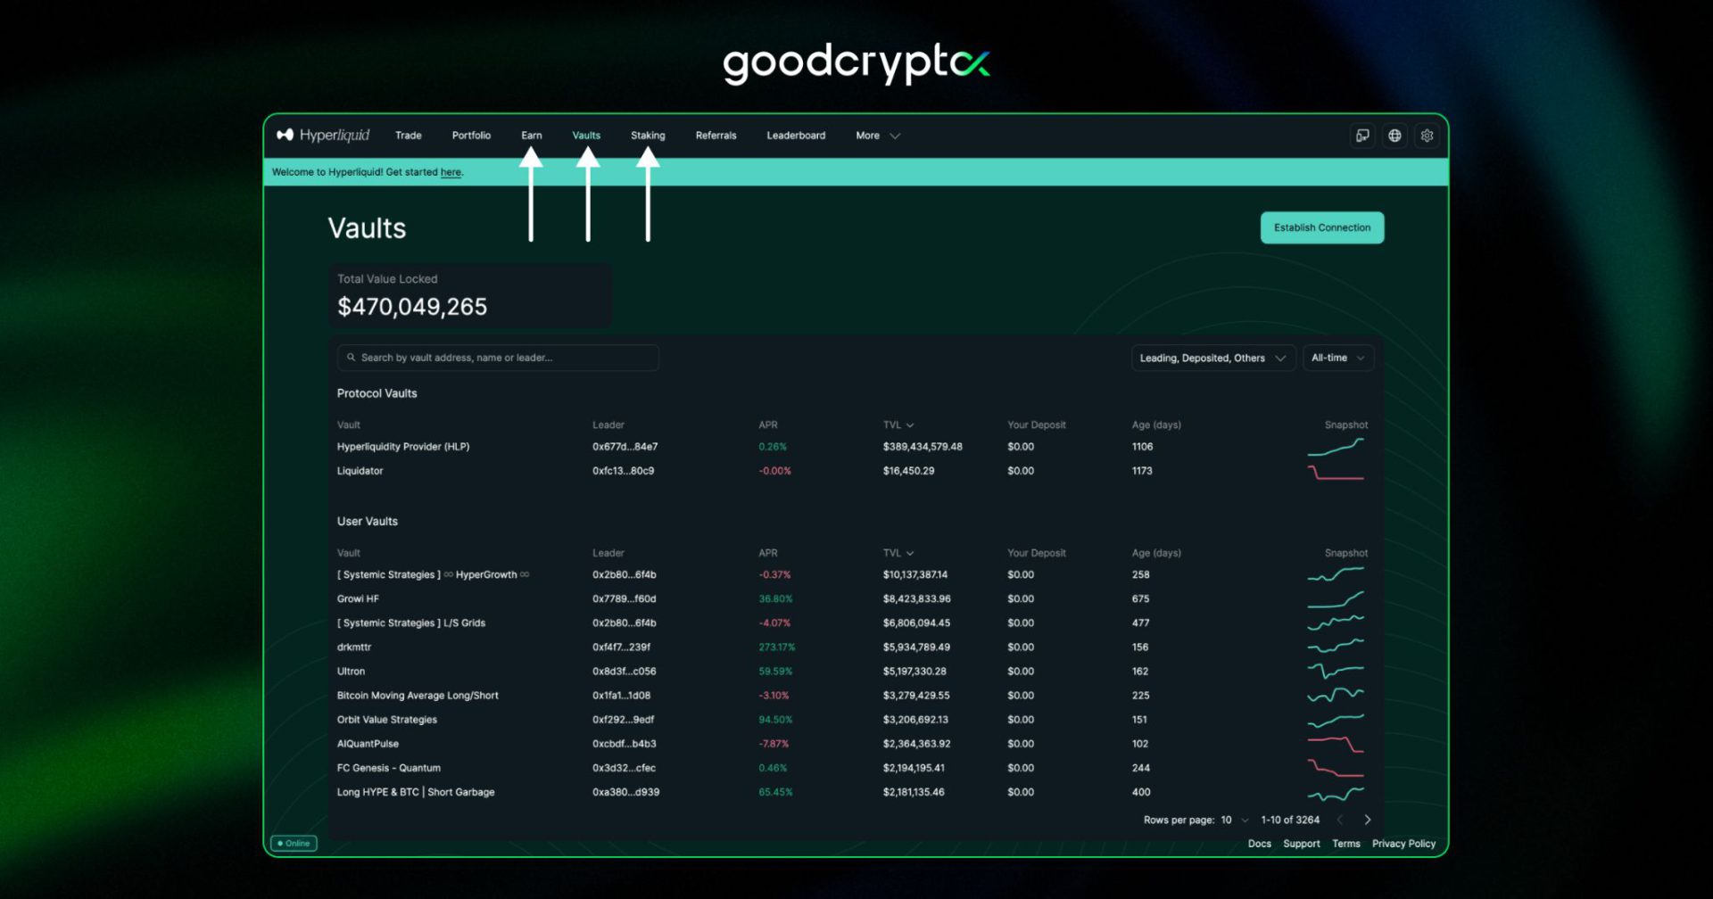Image resolution: width=1713 pixels, height=899 pixels.
Task: Open the Privacy Policy link
Action: [x=1404, y=844]
